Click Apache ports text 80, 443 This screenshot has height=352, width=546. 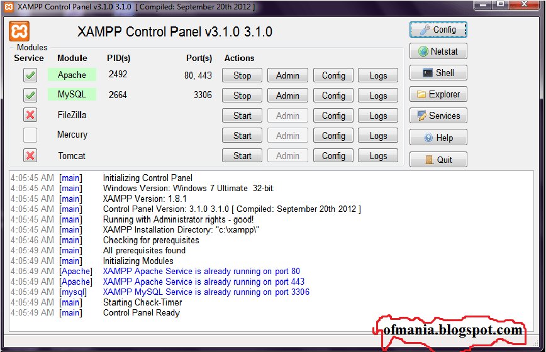coord(198,75)
